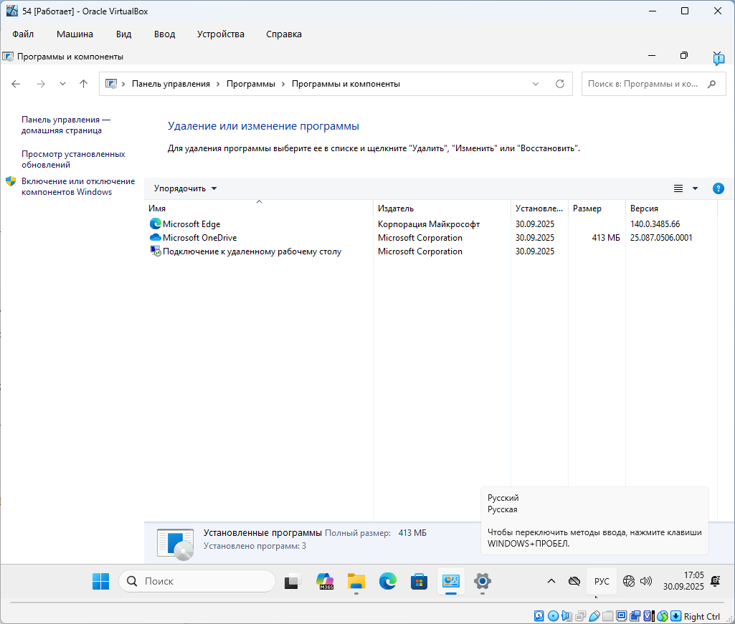Image resolution: width=735 pixels, height=624 pixels.
Task: Open the Устройства menu
Action: [220, 34]
